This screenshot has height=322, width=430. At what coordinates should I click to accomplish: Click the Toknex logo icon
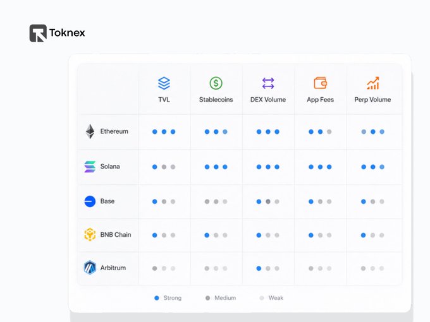tap(38, 33)
